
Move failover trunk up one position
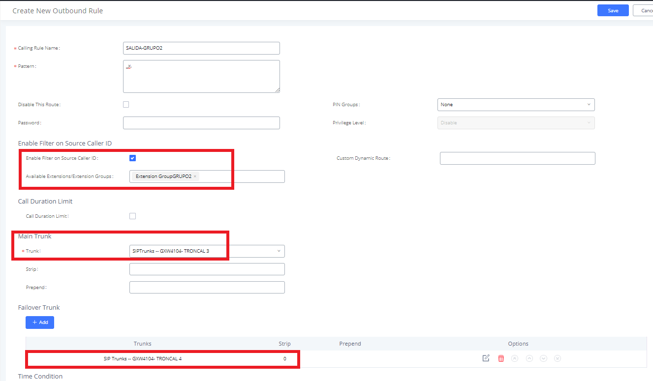coord(529,358)
